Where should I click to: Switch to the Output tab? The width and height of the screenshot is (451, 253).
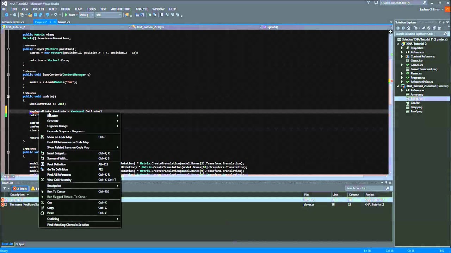[x=20, y=244]
